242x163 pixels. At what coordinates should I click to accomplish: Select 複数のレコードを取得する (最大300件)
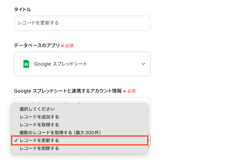60,133
